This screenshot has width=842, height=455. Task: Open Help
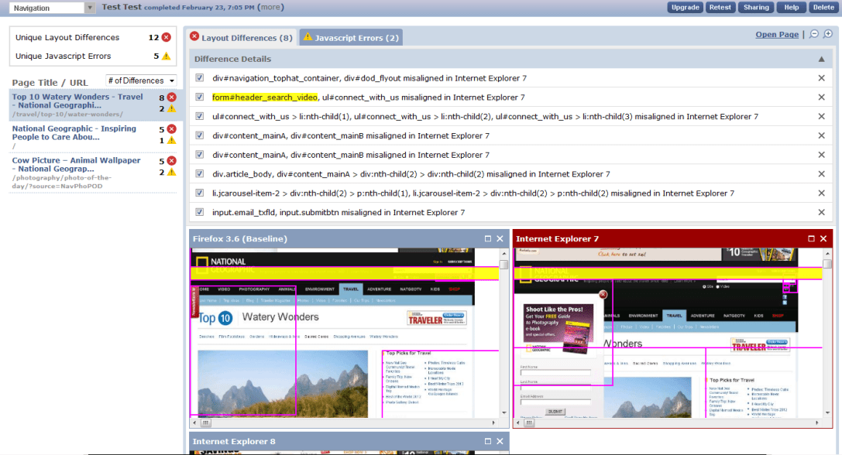(791, 8)
